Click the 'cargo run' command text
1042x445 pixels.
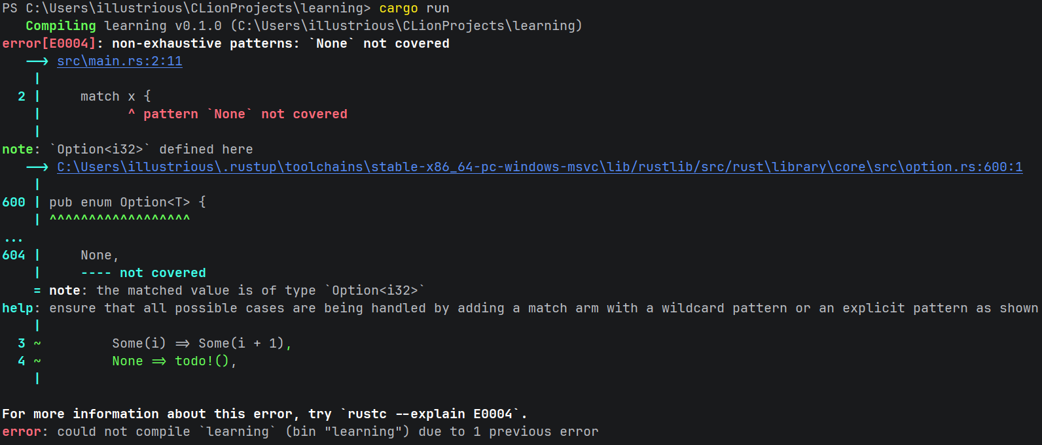point(414,8)
